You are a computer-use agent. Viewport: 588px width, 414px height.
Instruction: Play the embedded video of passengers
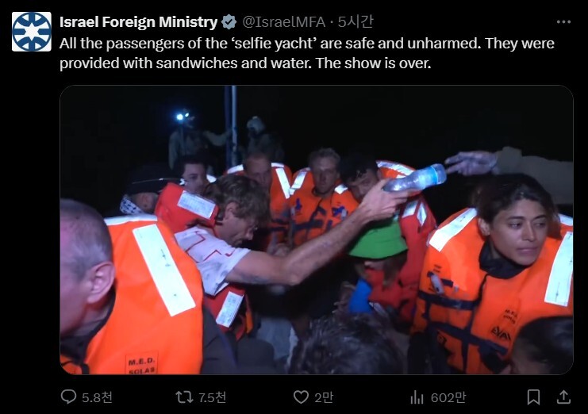pos(316,230)
